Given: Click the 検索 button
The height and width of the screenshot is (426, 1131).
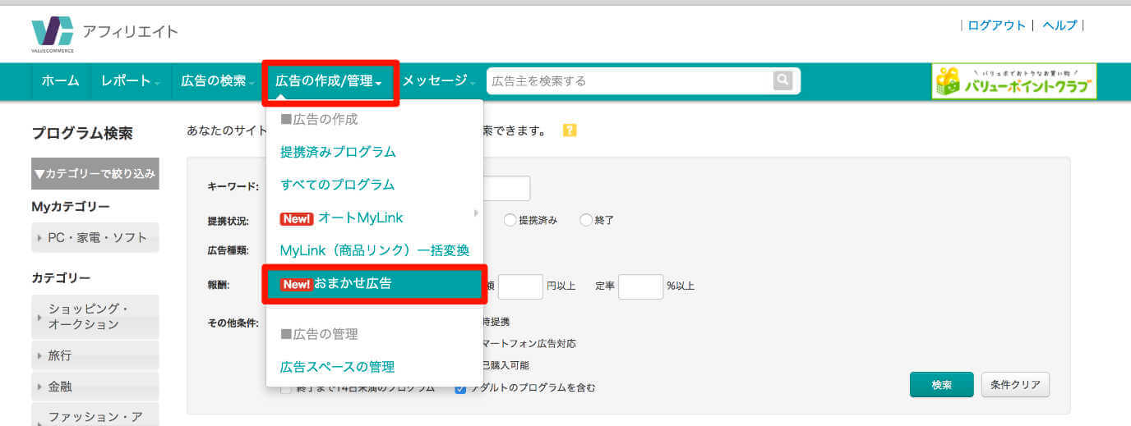Looking at the screenshot, I should pyautogui.click(x=941, y=384).
